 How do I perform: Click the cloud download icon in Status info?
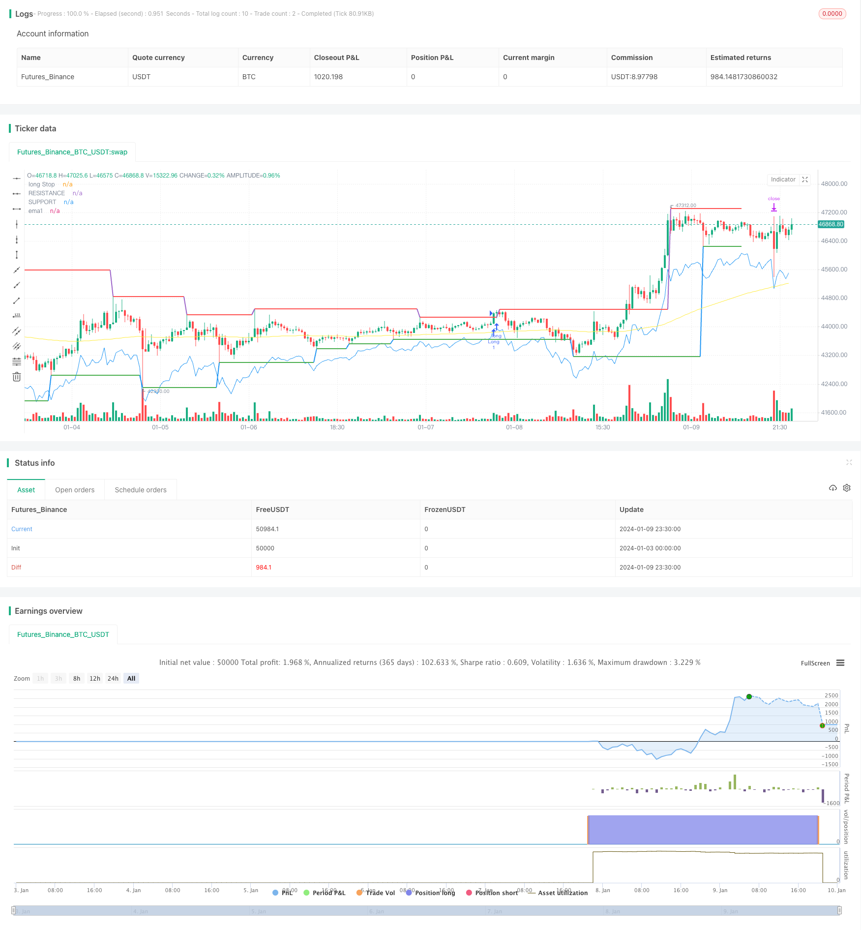(x=832, y=488)
